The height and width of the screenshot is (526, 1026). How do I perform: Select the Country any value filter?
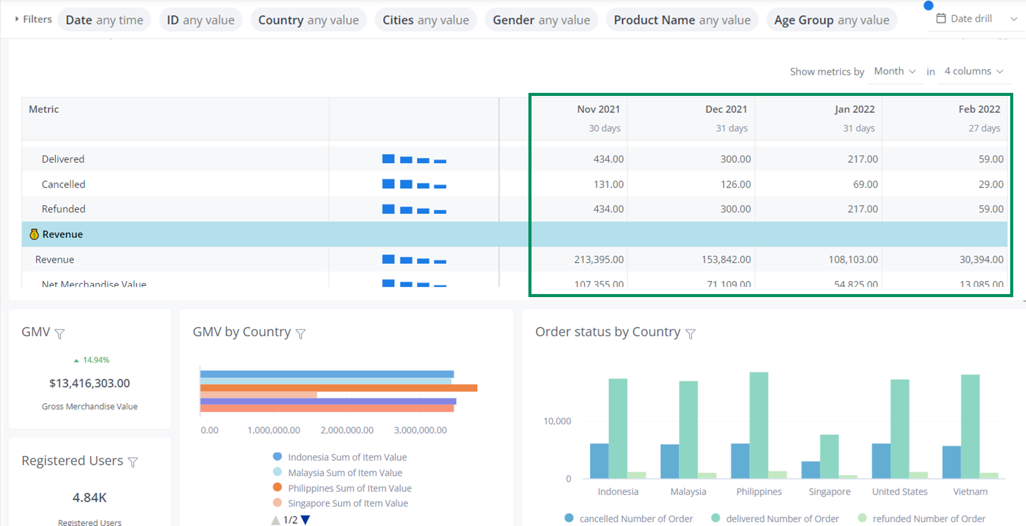click(x=308, y=20)
